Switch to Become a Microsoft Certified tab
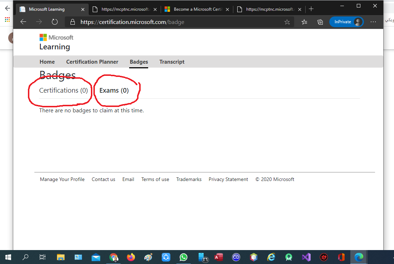Image resolution: width=394 pixels, height=264 pixels. [x=197, y=9]
